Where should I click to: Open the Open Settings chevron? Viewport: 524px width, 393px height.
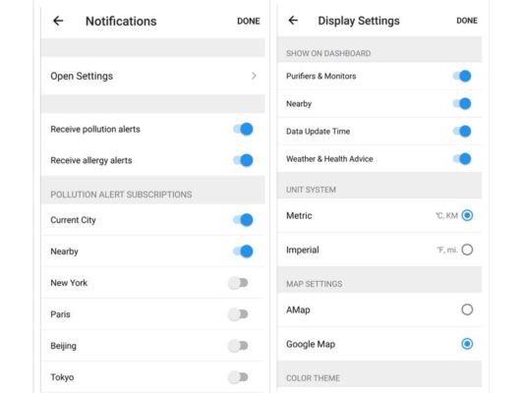click(x=254, y=76)
